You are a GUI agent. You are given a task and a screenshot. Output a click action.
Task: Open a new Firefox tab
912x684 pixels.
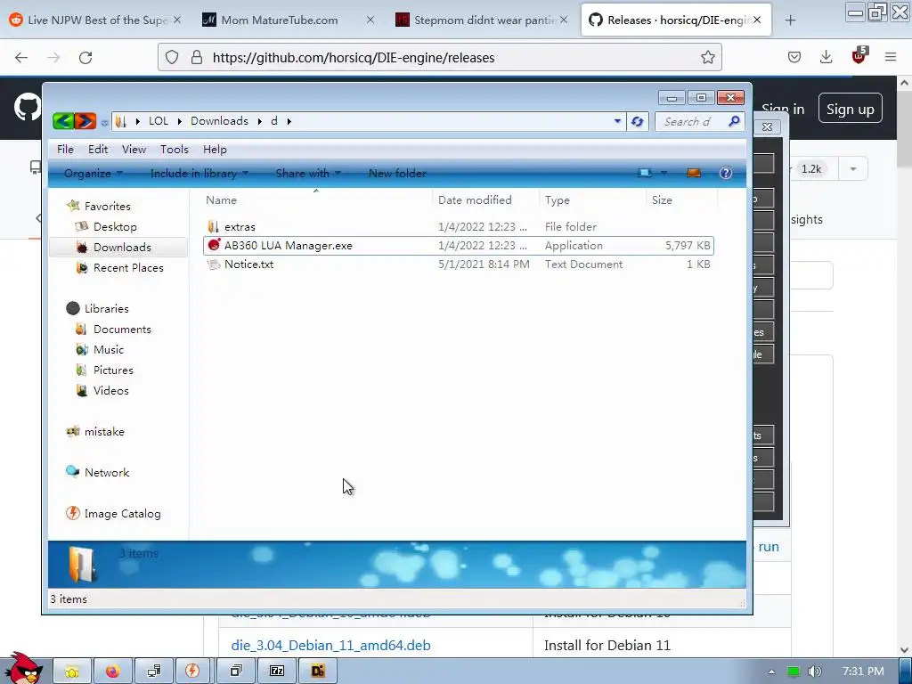click(790, 20)
